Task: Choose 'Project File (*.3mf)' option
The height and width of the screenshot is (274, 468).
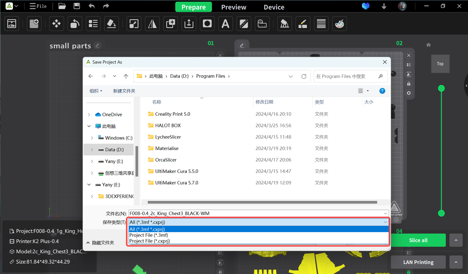Action: 258,235
